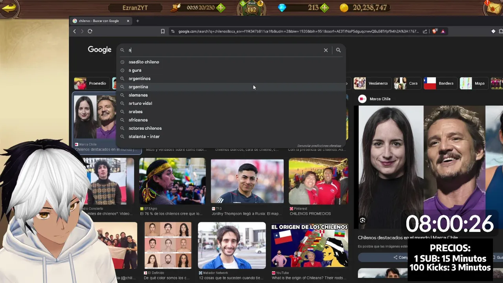This screenshot has width=503, height=283.
Task: Open YouTube El Origen de los Chilenos thumbnail
Action: (x=310, y=246)
